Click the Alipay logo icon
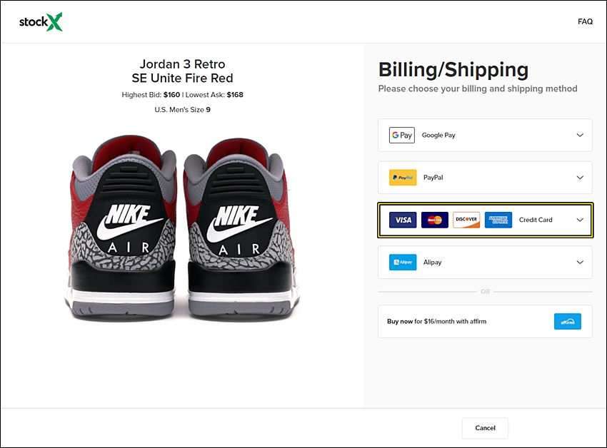 pos(403,263)
